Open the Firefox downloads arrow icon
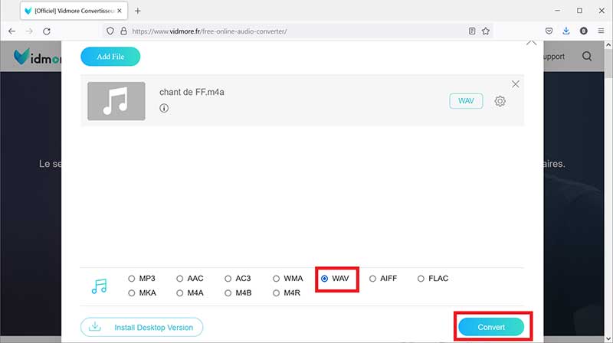 pos(566,31)
